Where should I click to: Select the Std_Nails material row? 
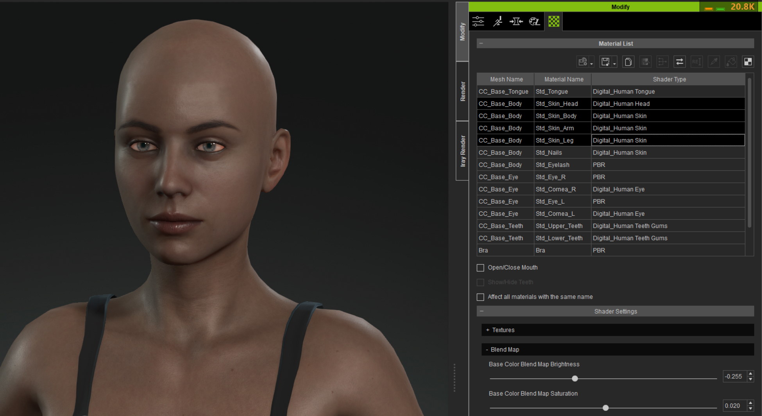tap(611, 152)
